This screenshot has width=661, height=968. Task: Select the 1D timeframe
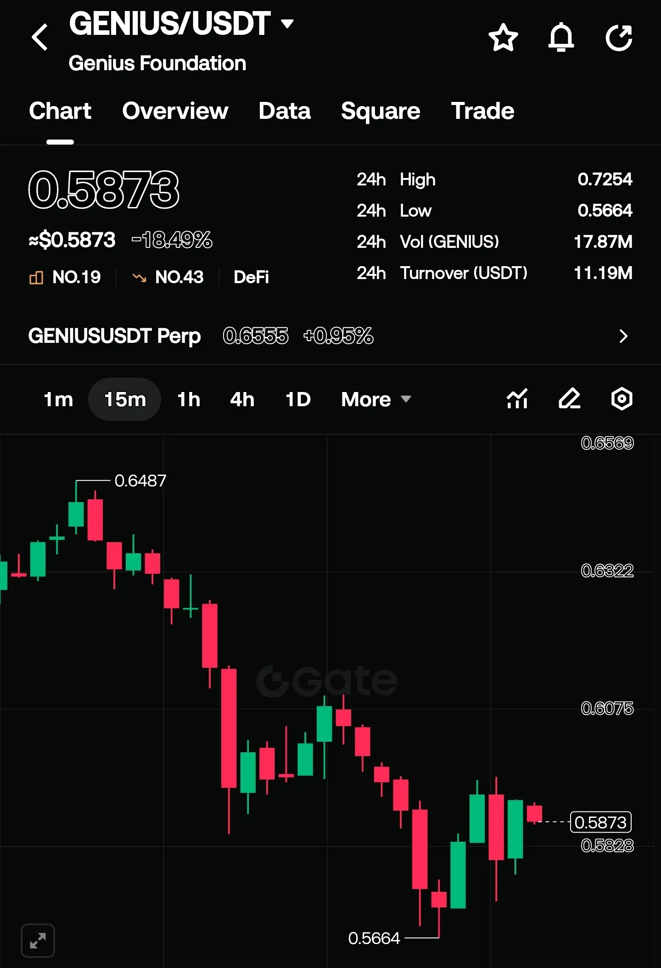point(298,399)
